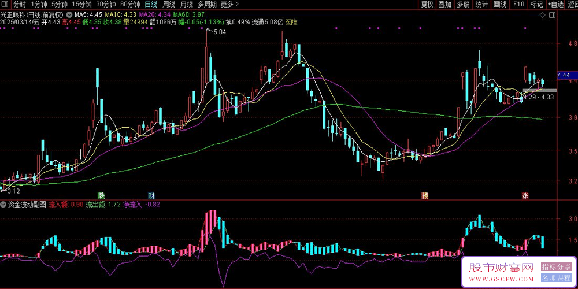Click the 医院 sector label

point(291,23)
